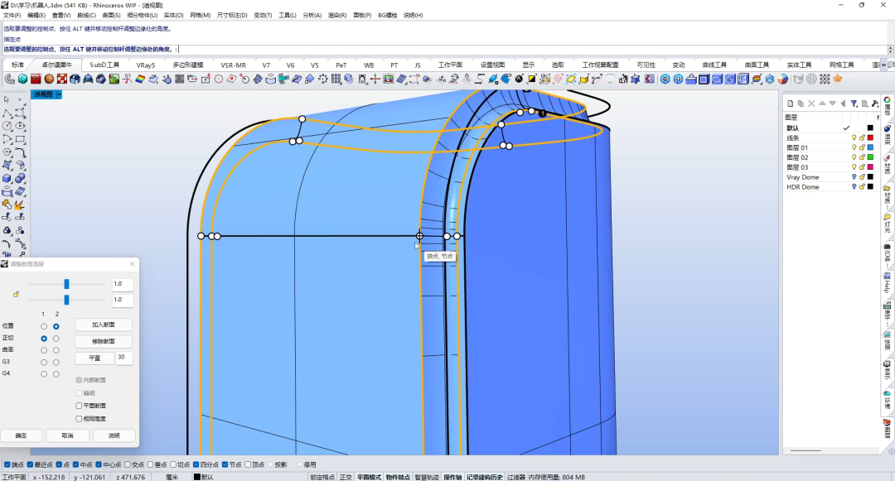Click the first 1.0 value input field

tap(123, 284)
